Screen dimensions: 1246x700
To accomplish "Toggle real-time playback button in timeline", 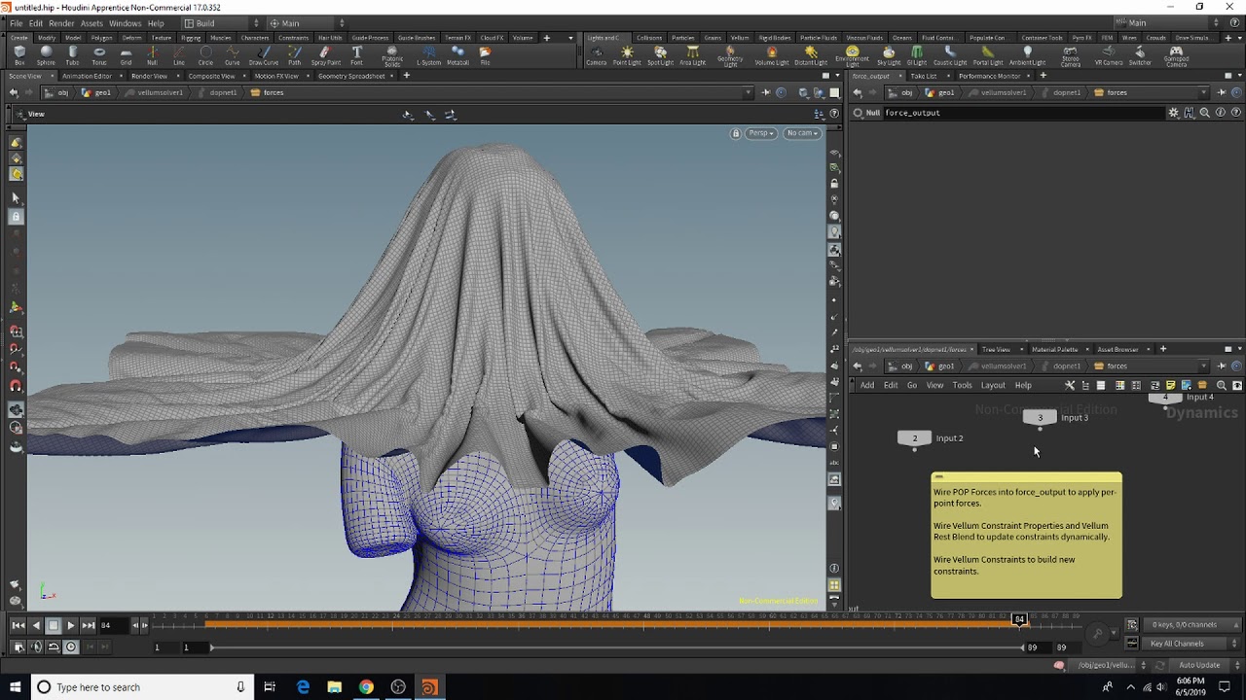I will pos(70,647).
